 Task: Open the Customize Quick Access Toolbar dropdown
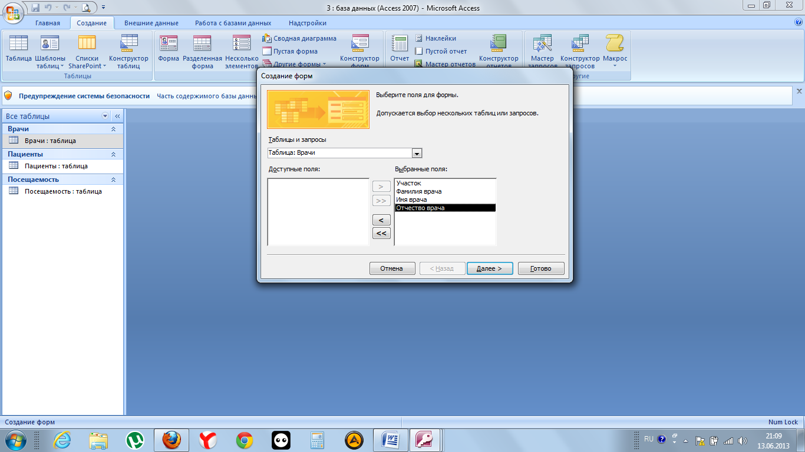[104, 8]
